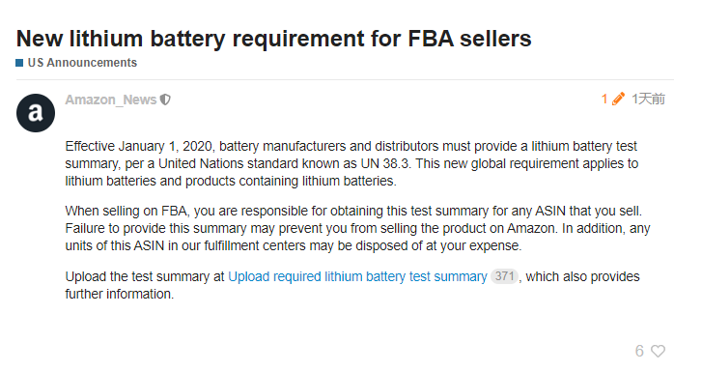This screenshot has height=371, width=702.
Task: Click the 'further information.' text line
Action: (x=119, y=294)
